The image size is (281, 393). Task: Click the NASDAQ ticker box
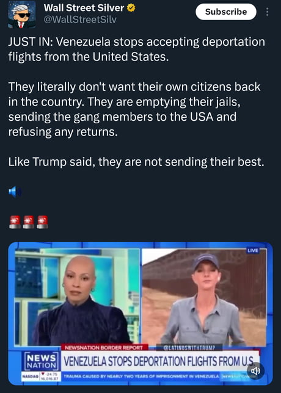(41, 377)
